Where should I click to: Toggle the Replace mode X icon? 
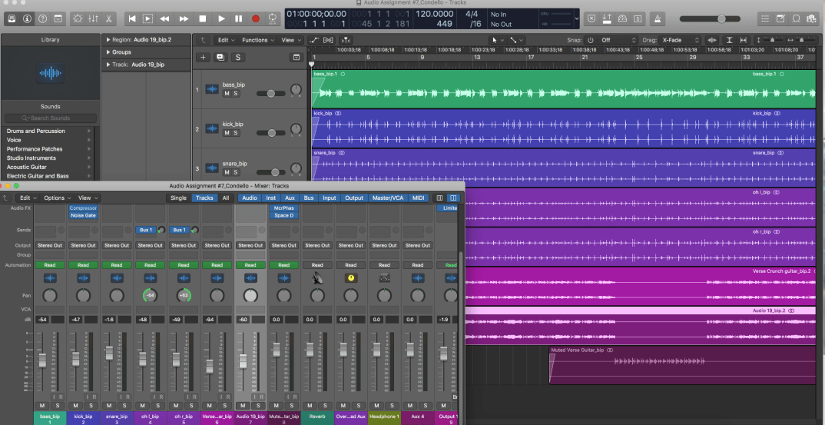tap(591, 18)
